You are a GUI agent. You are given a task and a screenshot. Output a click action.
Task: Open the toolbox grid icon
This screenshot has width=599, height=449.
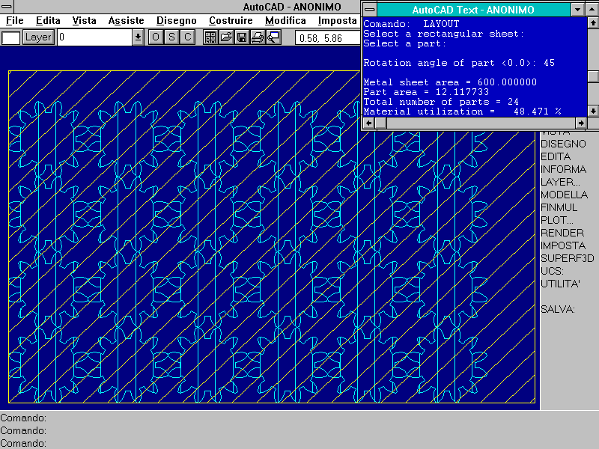[x=210, y=37]
